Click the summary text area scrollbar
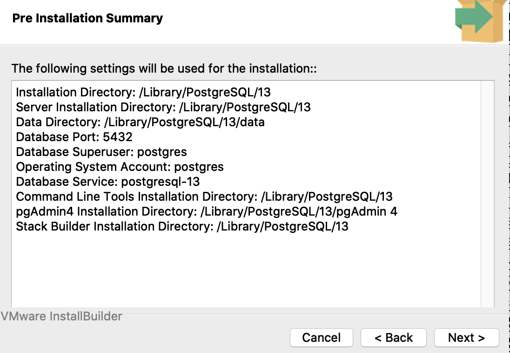 487,194
